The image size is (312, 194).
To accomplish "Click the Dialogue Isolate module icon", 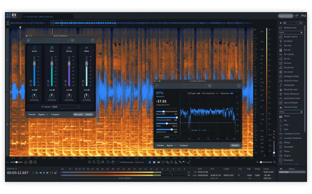I will coord(281,76).
